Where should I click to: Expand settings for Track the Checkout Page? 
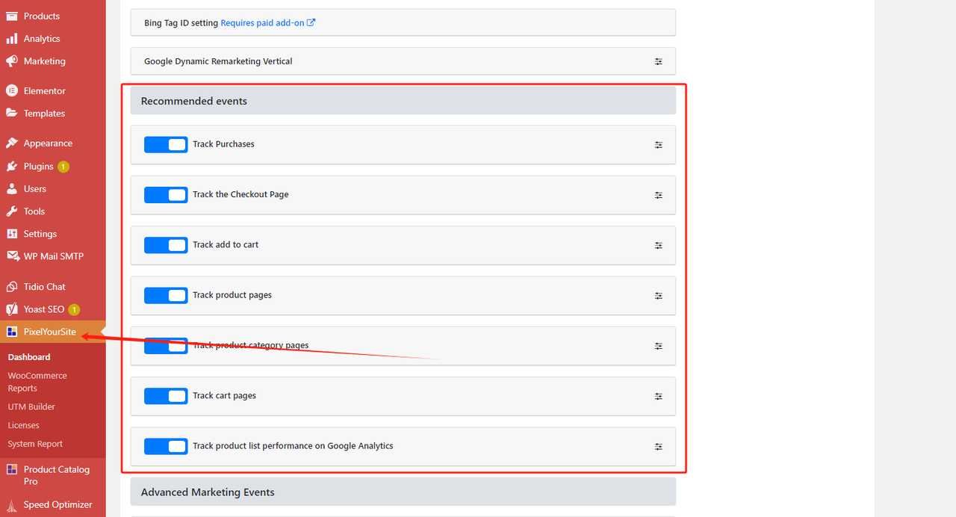coord(659,195)
